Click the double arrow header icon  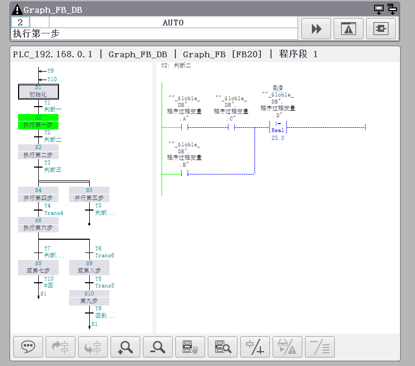tap(392, 9)
